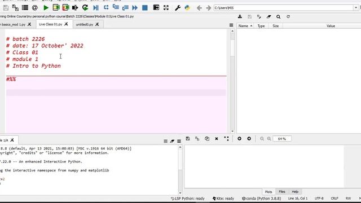Save the plot in the Plots pane
The width and height of the screenshot is (361, 203).
(x=188, y=139)
